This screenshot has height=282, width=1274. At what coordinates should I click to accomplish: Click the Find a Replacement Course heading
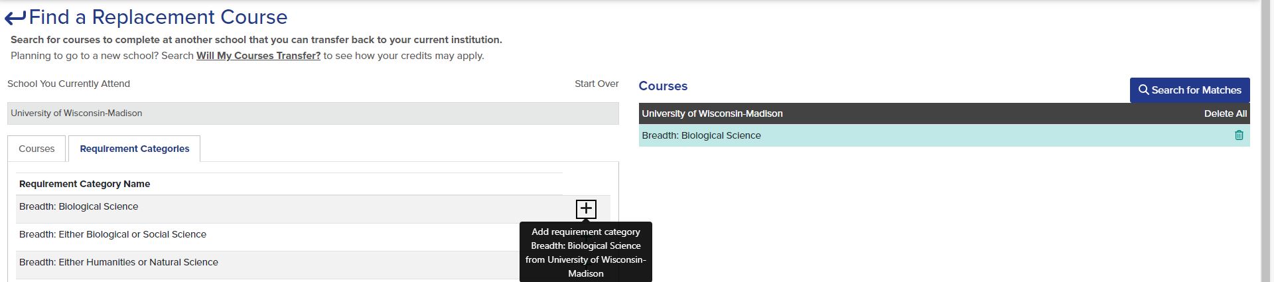coord(158,17)
